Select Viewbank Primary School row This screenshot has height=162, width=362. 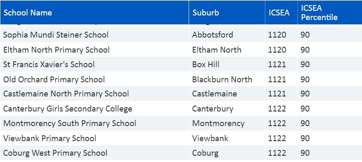(181, 138)
